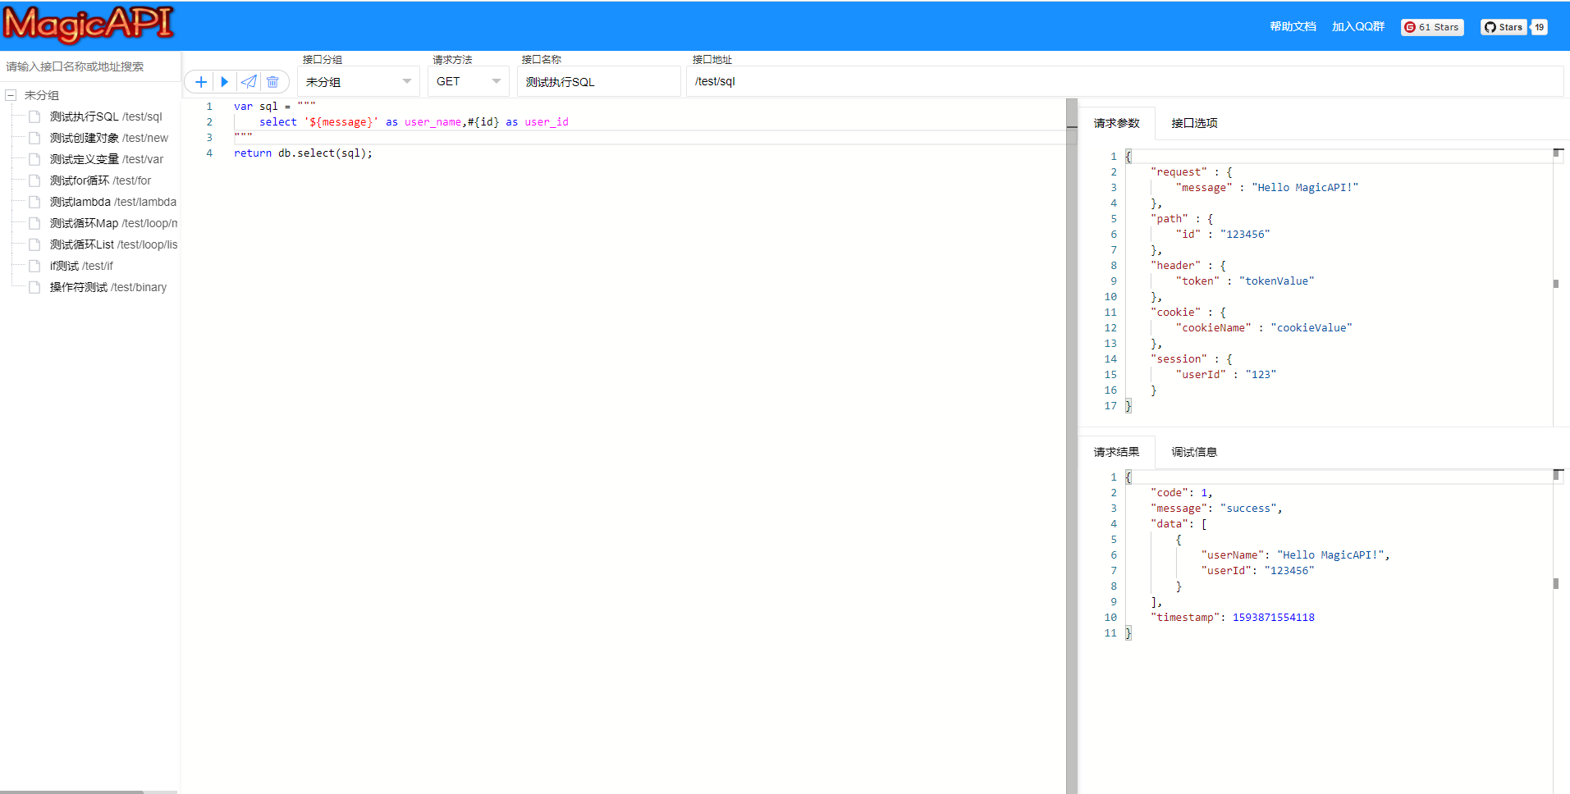Open the 接口分组 dropdown showing 未分组
This screenshot has width=1570, height=794.
[x=359, y=82]
